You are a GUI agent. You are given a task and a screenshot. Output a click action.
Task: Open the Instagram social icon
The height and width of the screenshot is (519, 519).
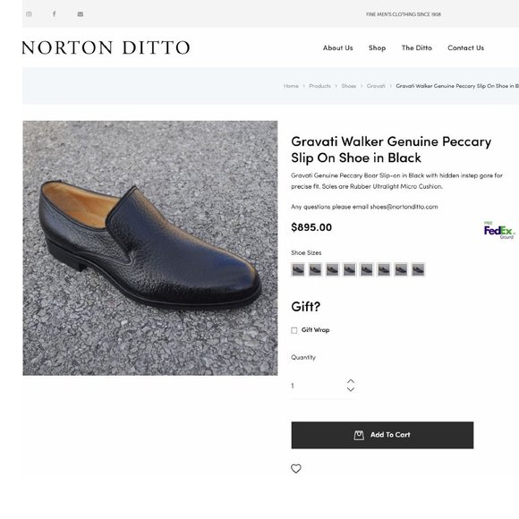pos(30,14)
